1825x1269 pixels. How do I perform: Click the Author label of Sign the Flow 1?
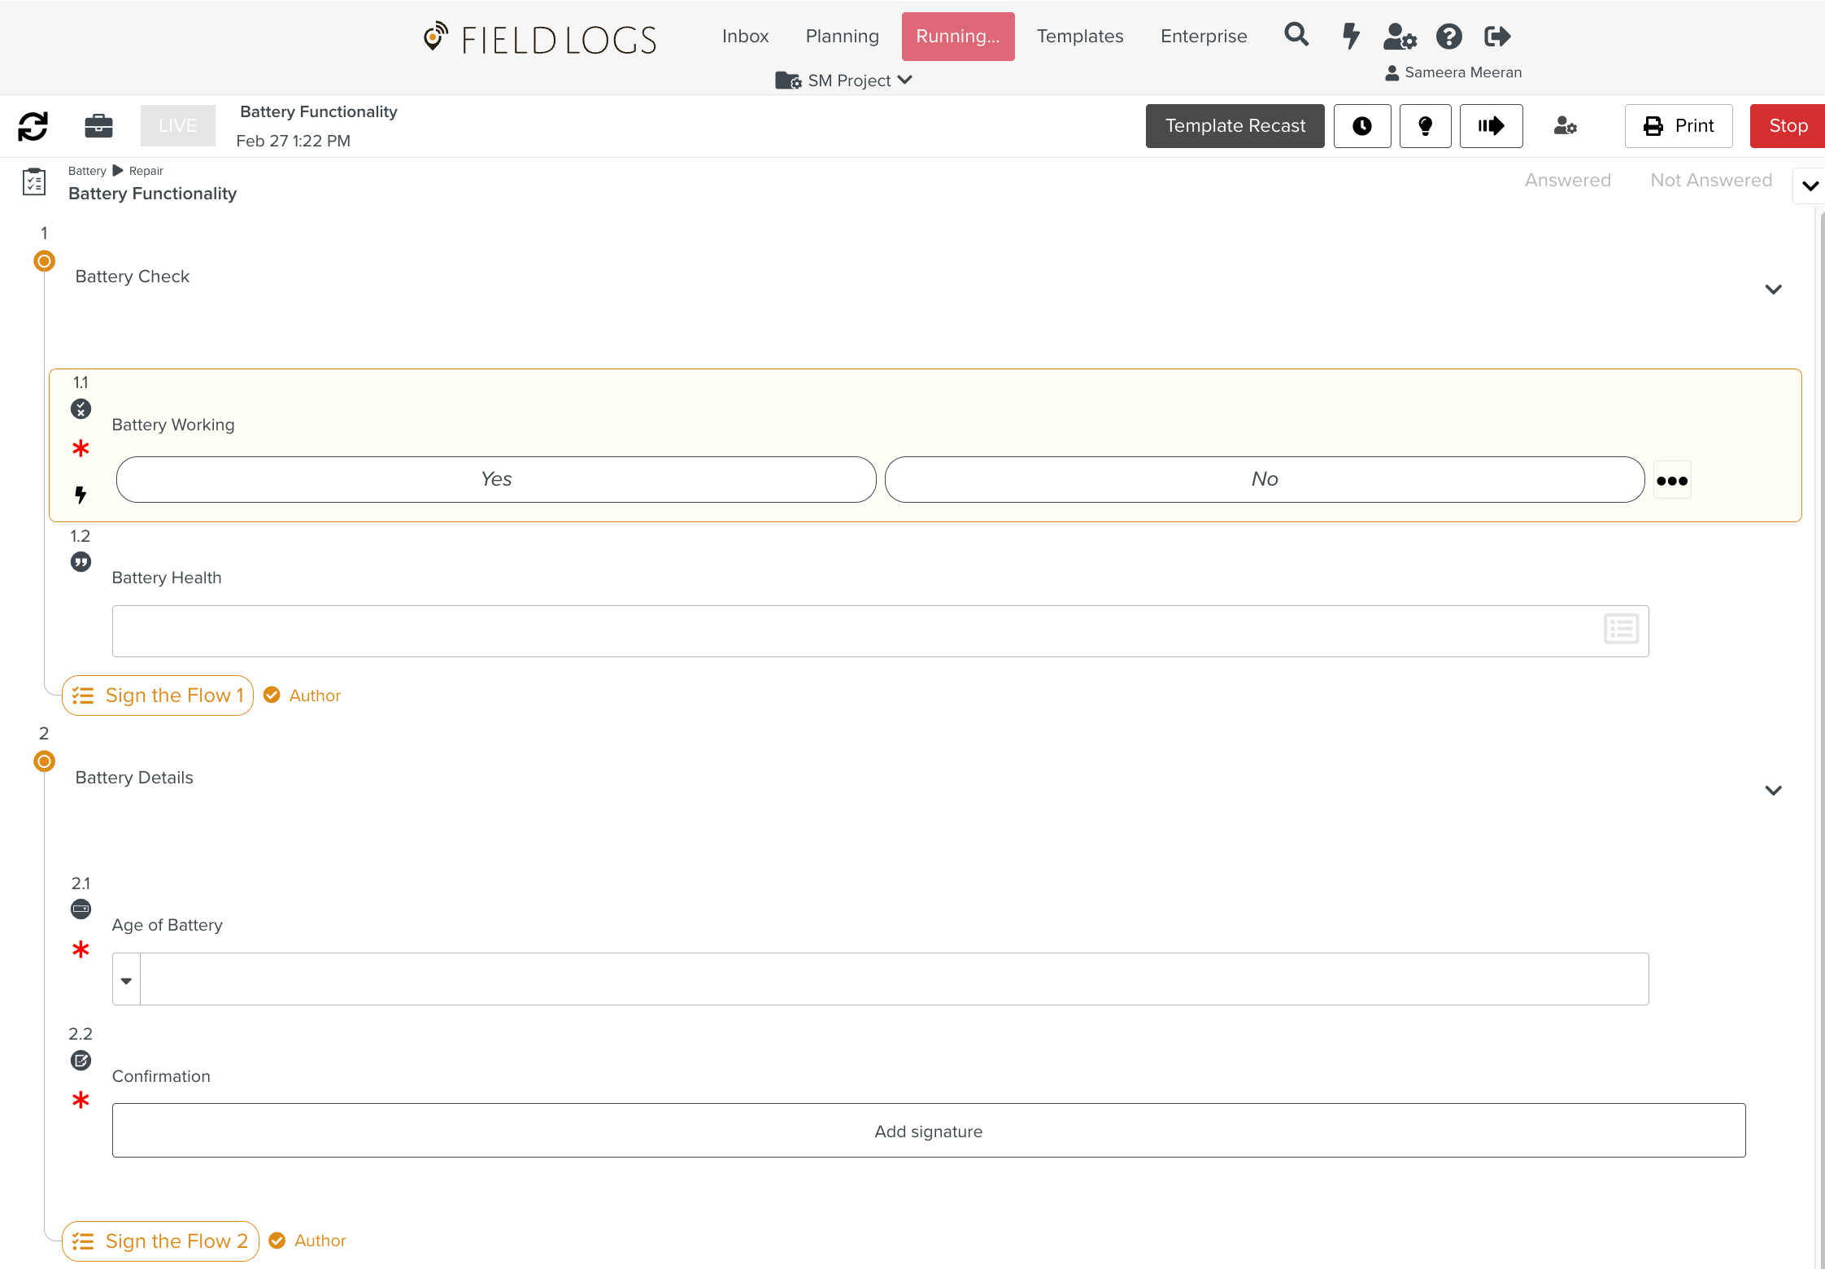[x=315, y=696]
